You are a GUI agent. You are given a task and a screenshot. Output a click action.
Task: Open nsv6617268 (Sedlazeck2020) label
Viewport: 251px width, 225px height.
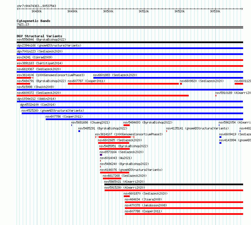(125, 176)
